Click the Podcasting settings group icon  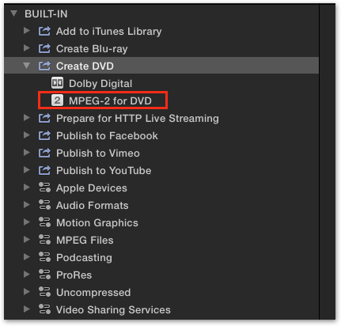[44, 257]
